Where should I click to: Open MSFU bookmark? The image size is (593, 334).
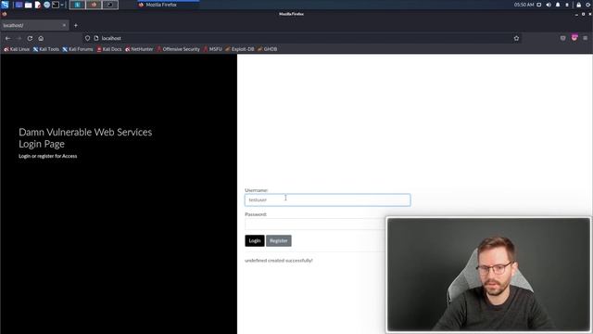(x=212, y=49)
